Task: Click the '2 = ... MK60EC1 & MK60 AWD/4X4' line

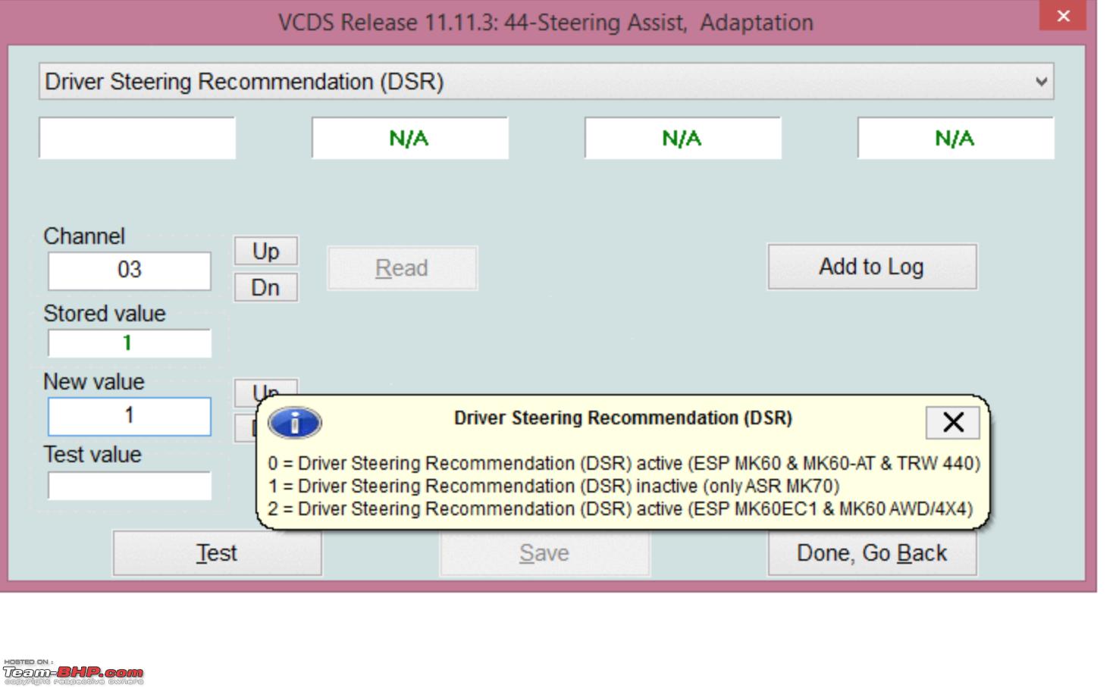Action: pos(620,508)
